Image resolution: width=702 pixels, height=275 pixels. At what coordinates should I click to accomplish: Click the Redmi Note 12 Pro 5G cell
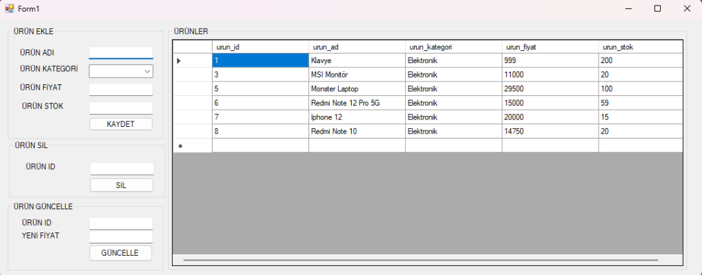(356, 103)
